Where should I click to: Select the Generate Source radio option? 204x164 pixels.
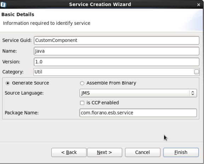pos(8,83)
